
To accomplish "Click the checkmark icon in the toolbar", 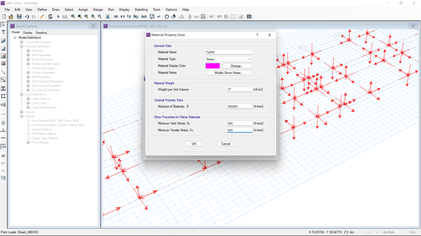I will click(159, 17).
